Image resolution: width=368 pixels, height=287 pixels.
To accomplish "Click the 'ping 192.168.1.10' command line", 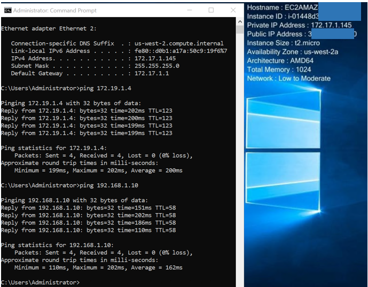I will pyautogui.click(x=70, y=185).
